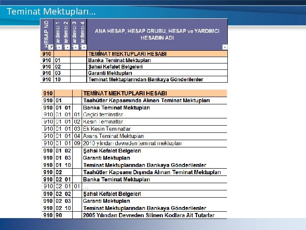The image size is (306, 230).
Task: Select 'Teminat Mektuplarından Bankaya Gönderilenler' in row 910 02 10
Action: coord(144,208)
